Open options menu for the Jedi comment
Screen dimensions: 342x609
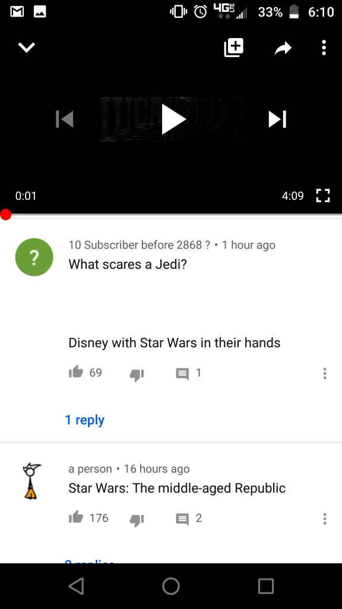(x=325, y=373)
